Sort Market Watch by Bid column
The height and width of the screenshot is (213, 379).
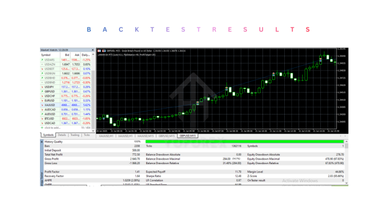pyautogui.click(x=66, y=55)
